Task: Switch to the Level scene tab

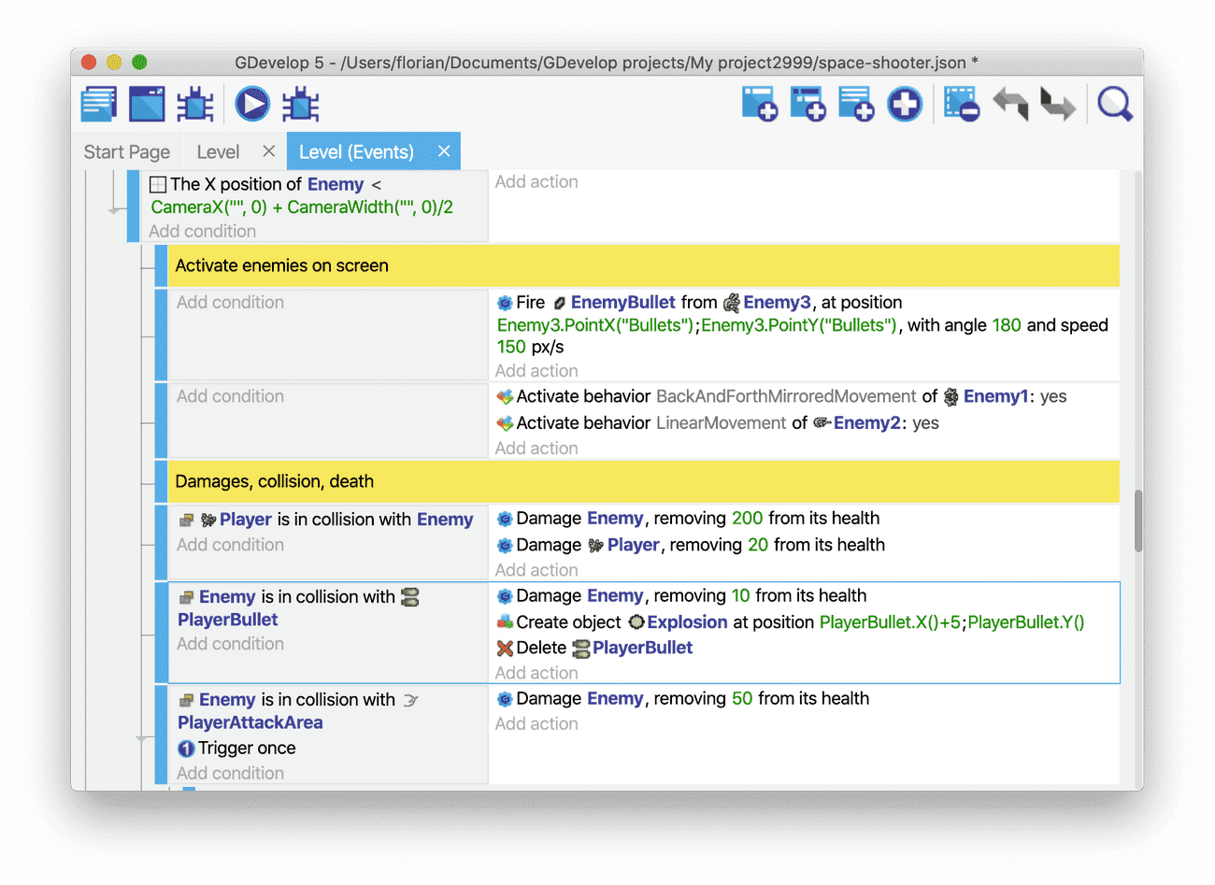Action: click(218, 151)
